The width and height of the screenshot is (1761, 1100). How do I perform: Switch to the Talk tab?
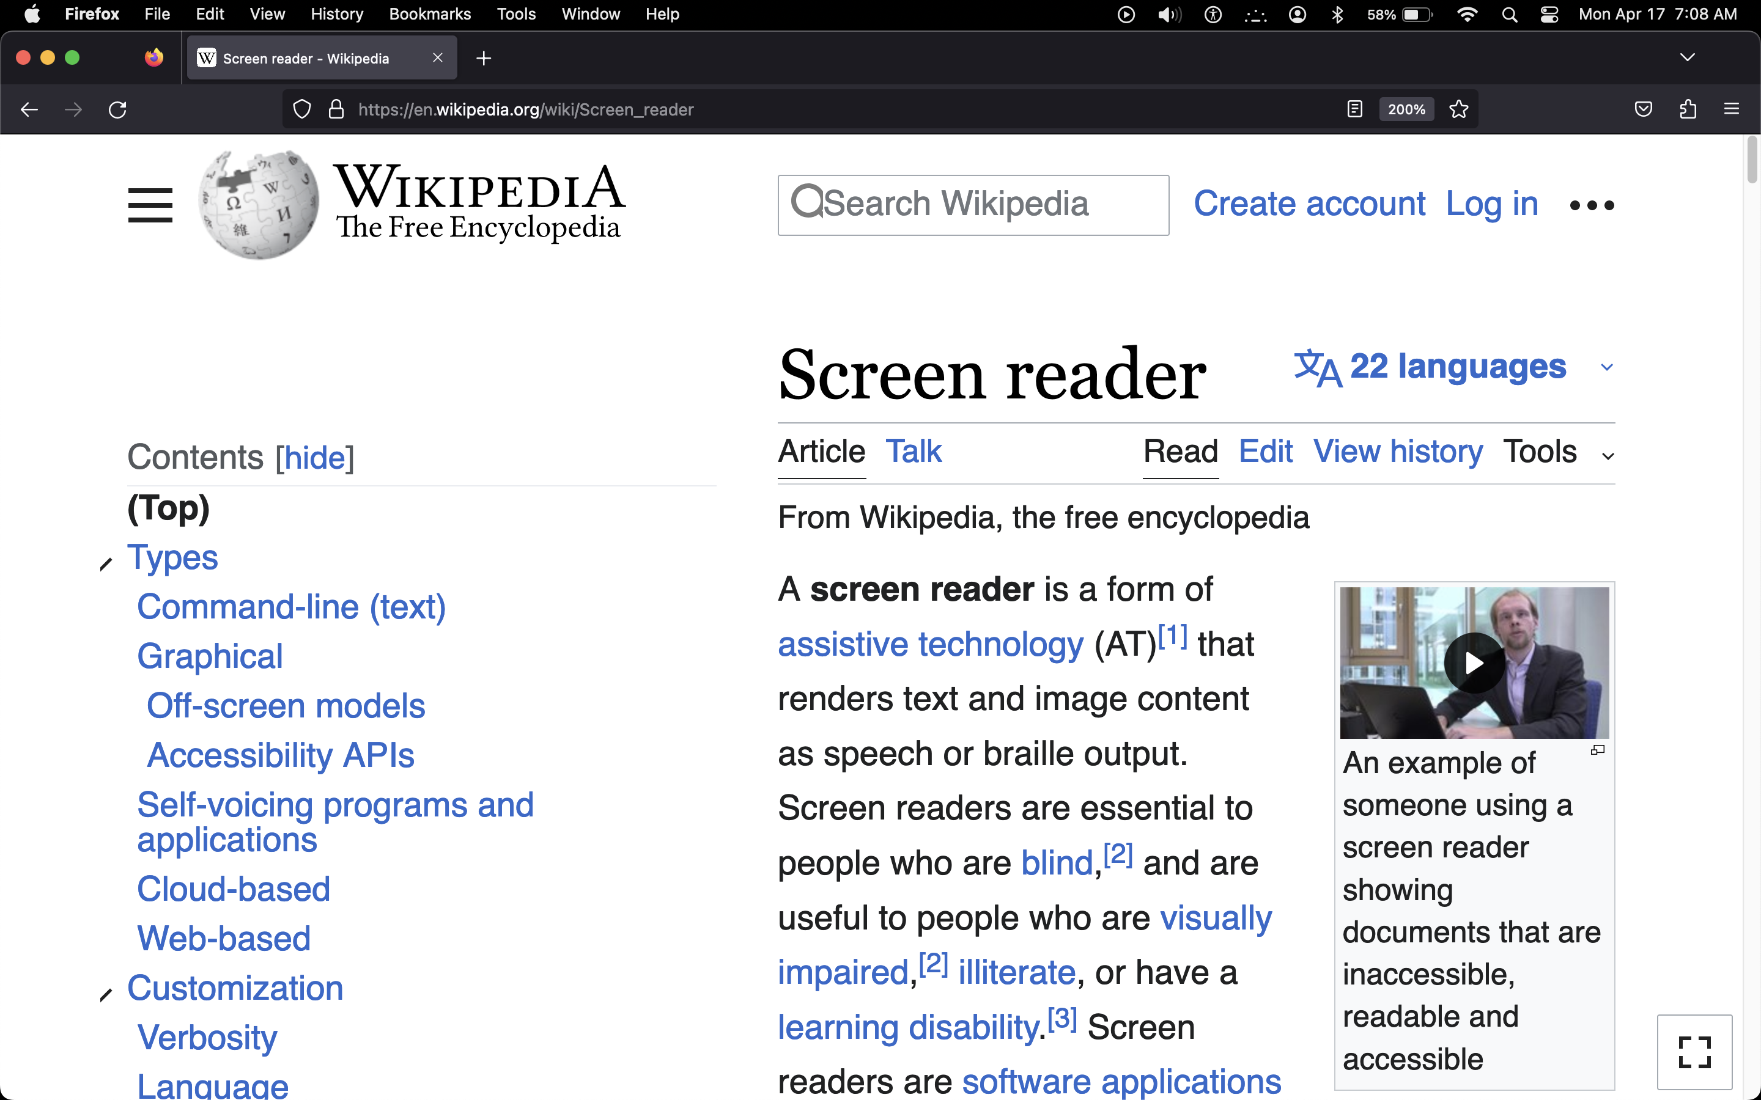point(914,452)
